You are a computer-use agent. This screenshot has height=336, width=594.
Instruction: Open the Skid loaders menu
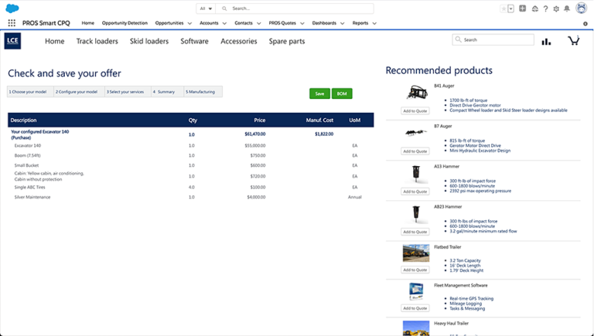pyautogui.click(x=149, y=41)
